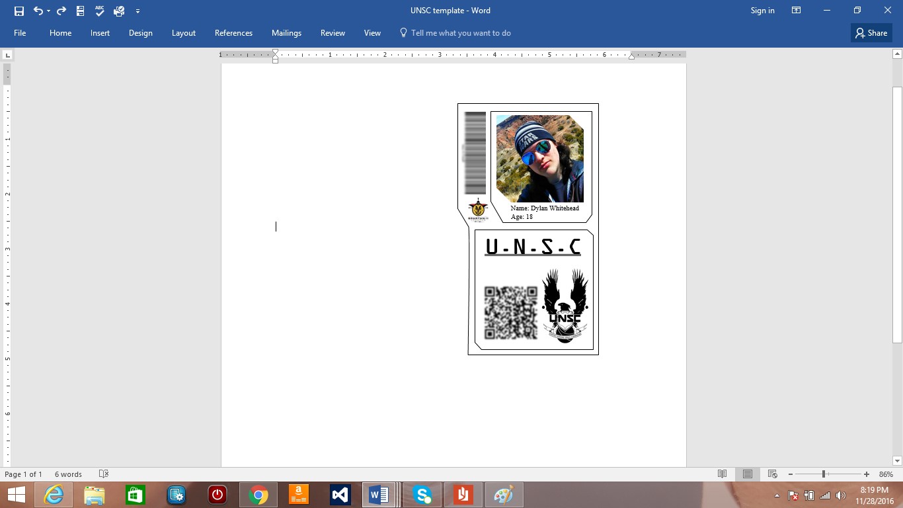
Task: Open the Layout ribbon tab
Action: coord(184,33)
